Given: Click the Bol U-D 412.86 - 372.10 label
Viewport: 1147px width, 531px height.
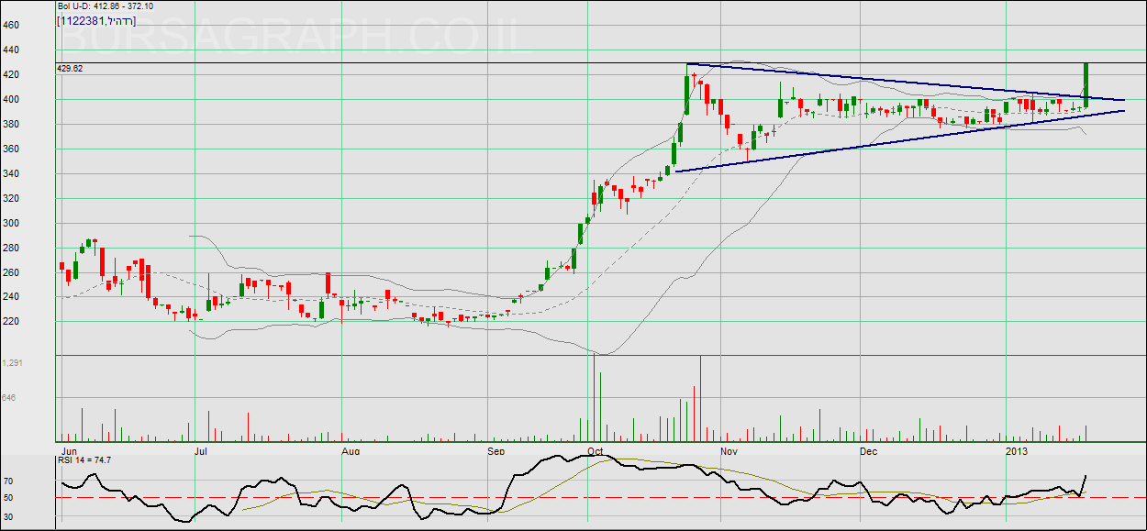Looking at the screenshot, I should [106, 6].
